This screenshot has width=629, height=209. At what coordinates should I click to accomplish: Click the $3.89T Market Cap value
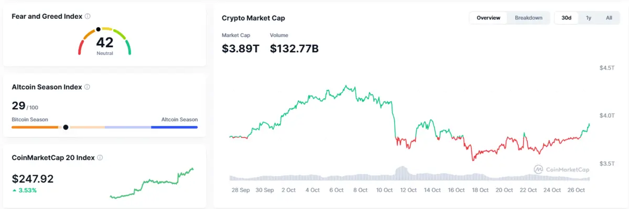[241, 49]
